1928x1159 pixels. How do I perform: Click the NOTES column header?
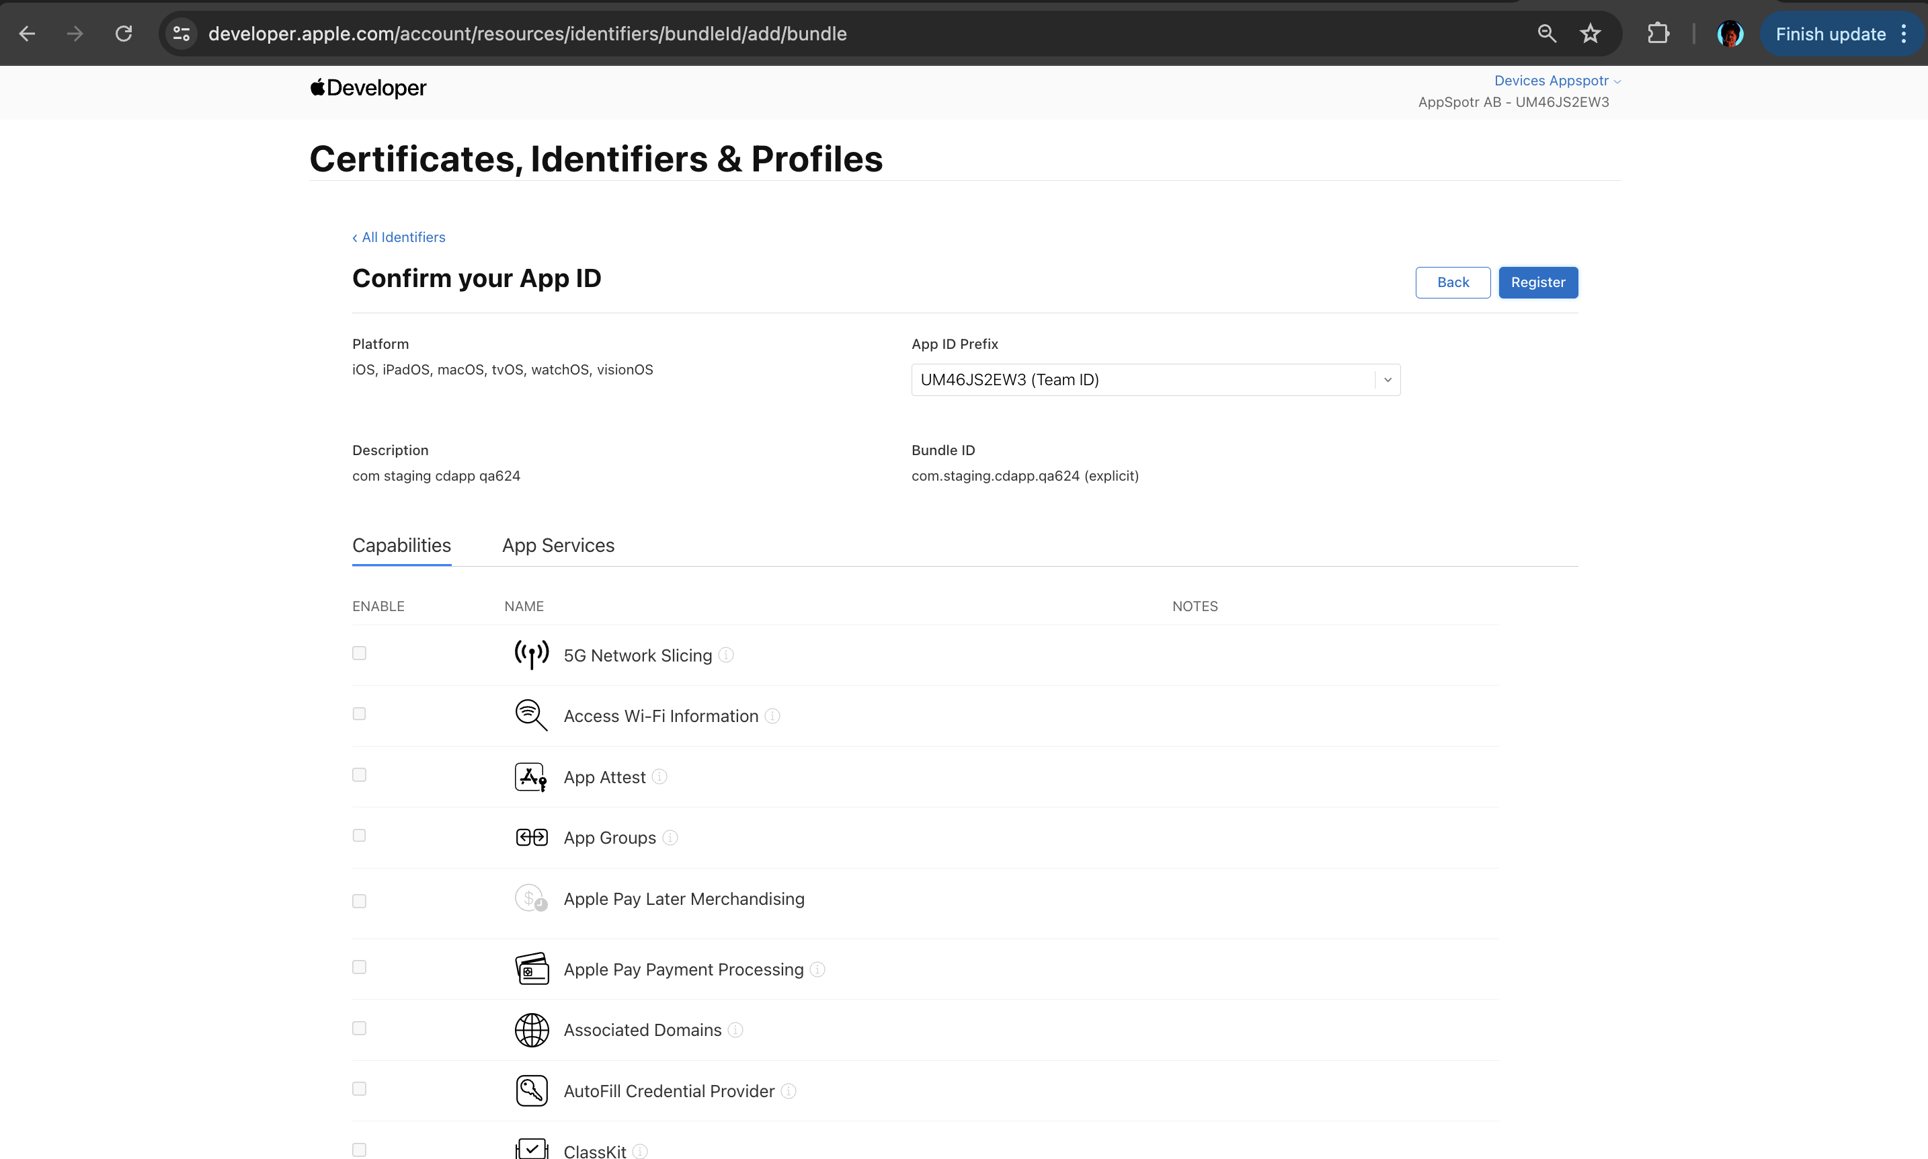click(x=1195, y=606)
